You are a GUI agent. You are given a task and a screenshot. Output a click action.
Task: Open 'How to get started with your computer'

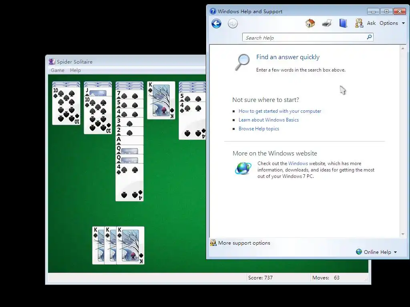click(280, 111)
